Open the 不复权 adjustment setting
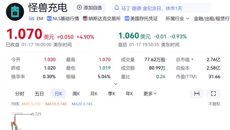Image resolution: width=230 pixels, height=130 pixels. click(214, 104)
